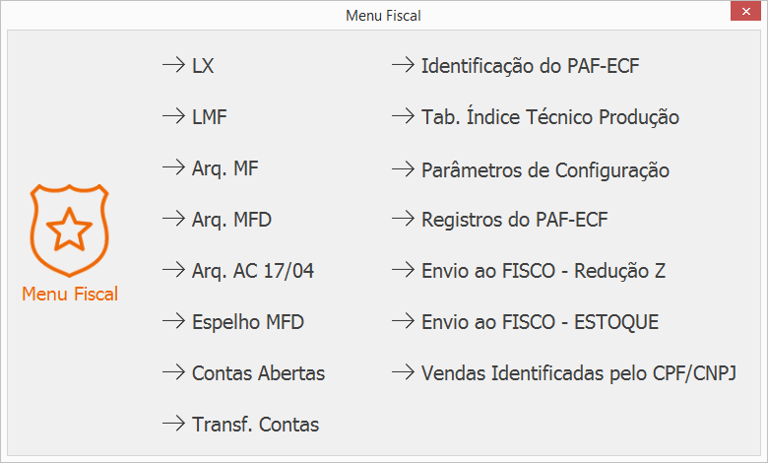This screenshot has height=463, width=768.
Task: Click the arrow icon beside Identificação do PAF-ECF
Action: click(x=403, y=65)
